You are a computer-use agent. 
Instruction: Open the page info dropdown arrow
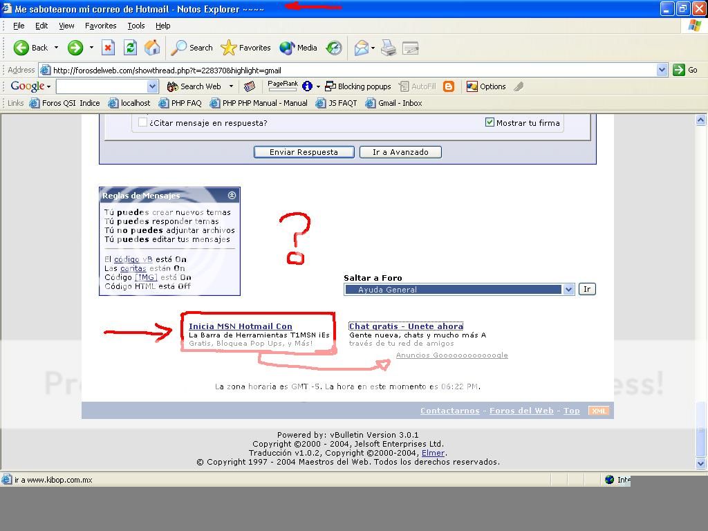(x=318, y=86)
